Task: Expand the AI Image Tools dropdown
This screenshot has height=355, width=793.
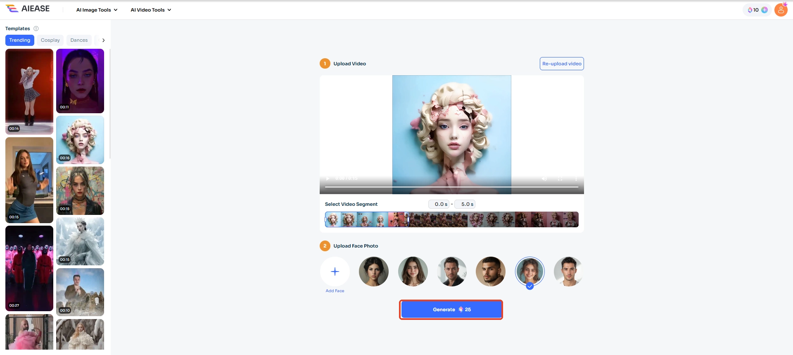Action: tap(97, 10)
